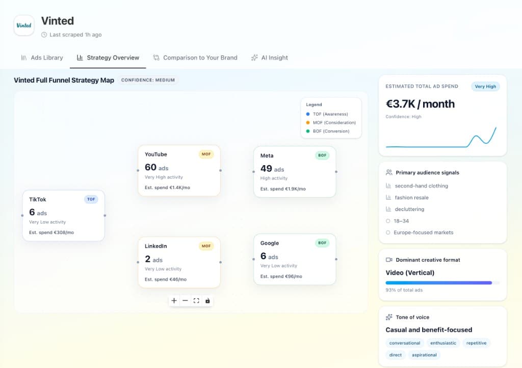Click the Ads Library books icon
Screen dimensions: 522x368
point(24,58)
